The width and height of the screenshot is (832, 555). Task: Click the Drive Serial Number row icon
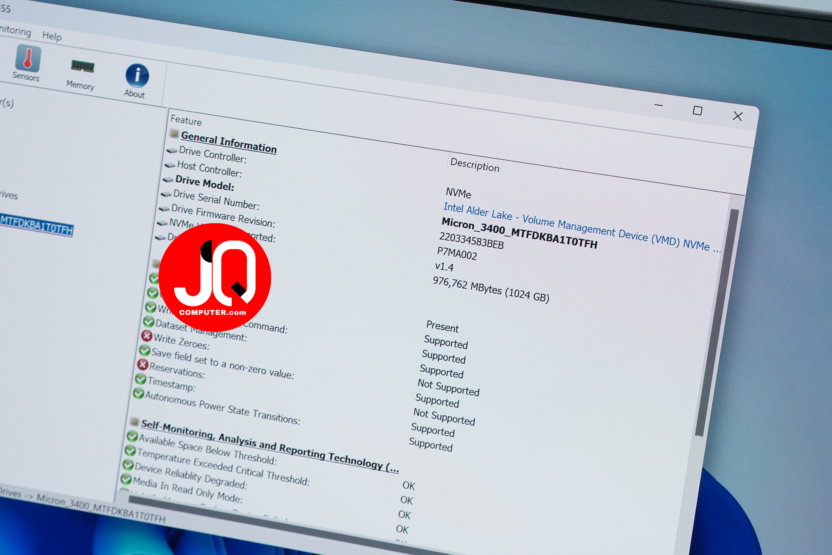(x=166, y=194)
